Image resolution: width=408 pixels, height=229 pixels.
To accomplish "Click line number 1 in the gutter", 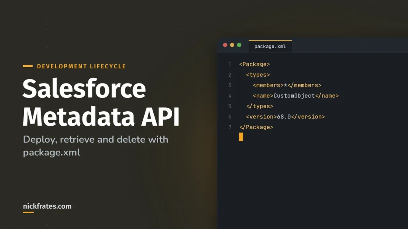I will coord(230,64).
